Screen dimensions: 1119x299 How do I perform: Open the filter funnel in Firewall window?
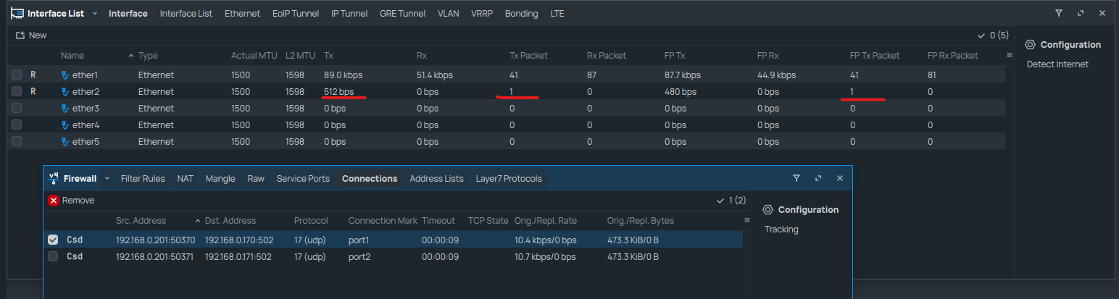[x=796, y=178]
